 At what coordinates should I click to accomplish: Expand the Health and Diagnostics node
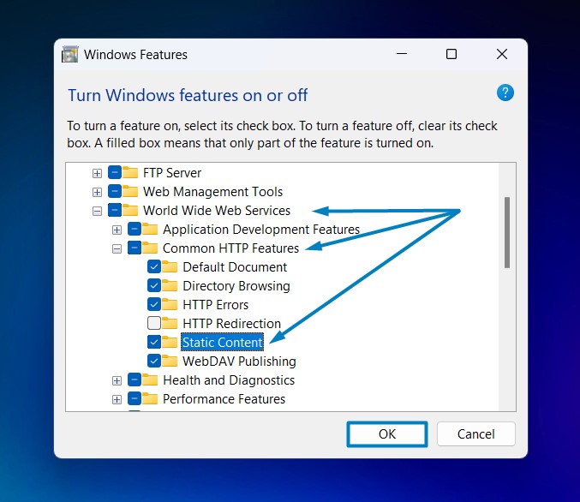click(x=117, y=380)
